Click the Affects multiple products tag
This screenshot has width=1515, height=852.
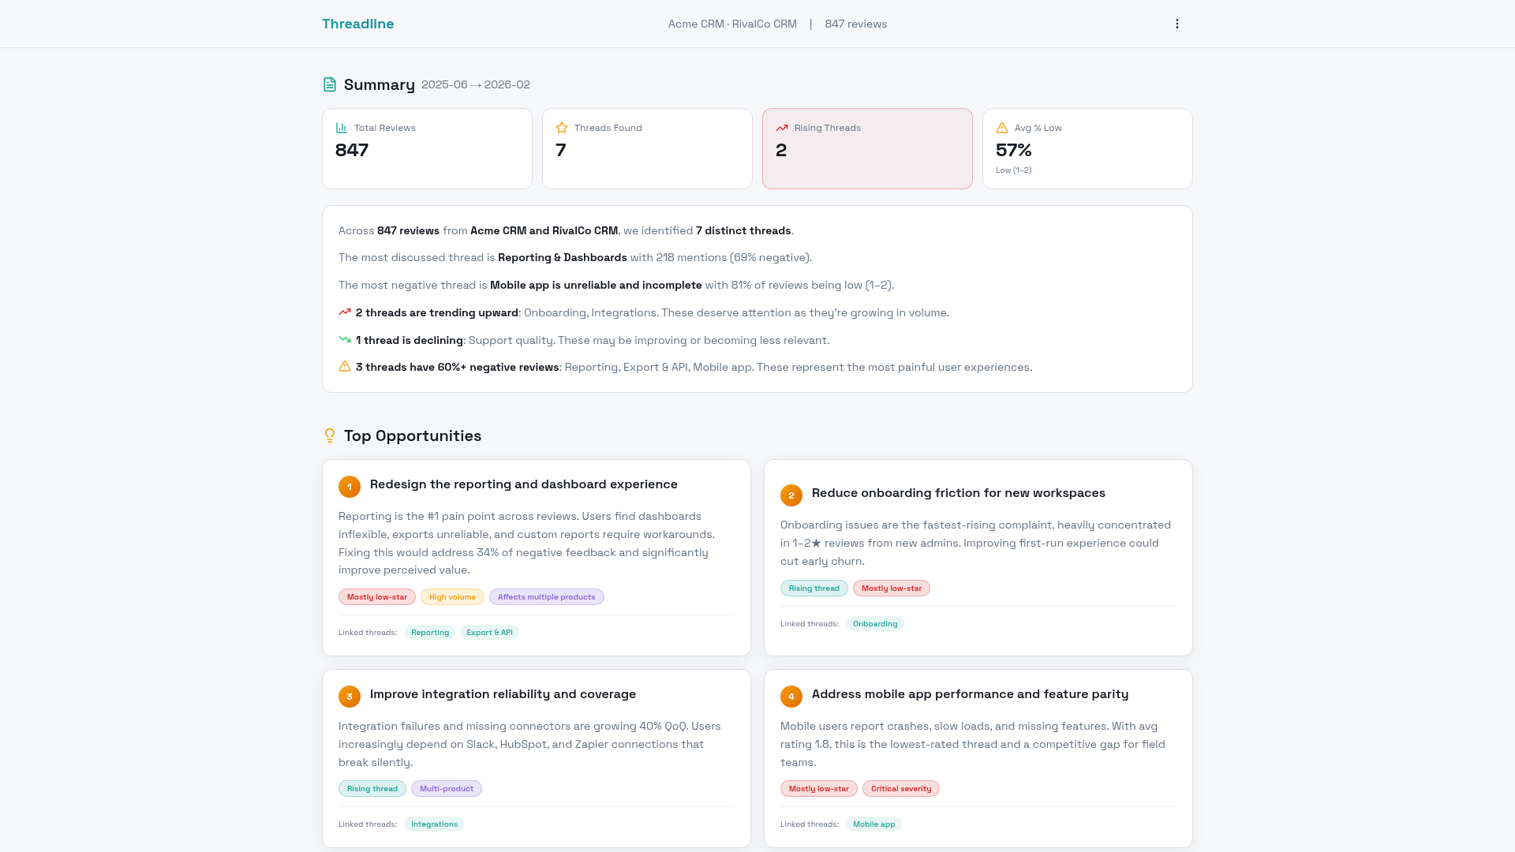pyautogui.click(x=546, y=597)
